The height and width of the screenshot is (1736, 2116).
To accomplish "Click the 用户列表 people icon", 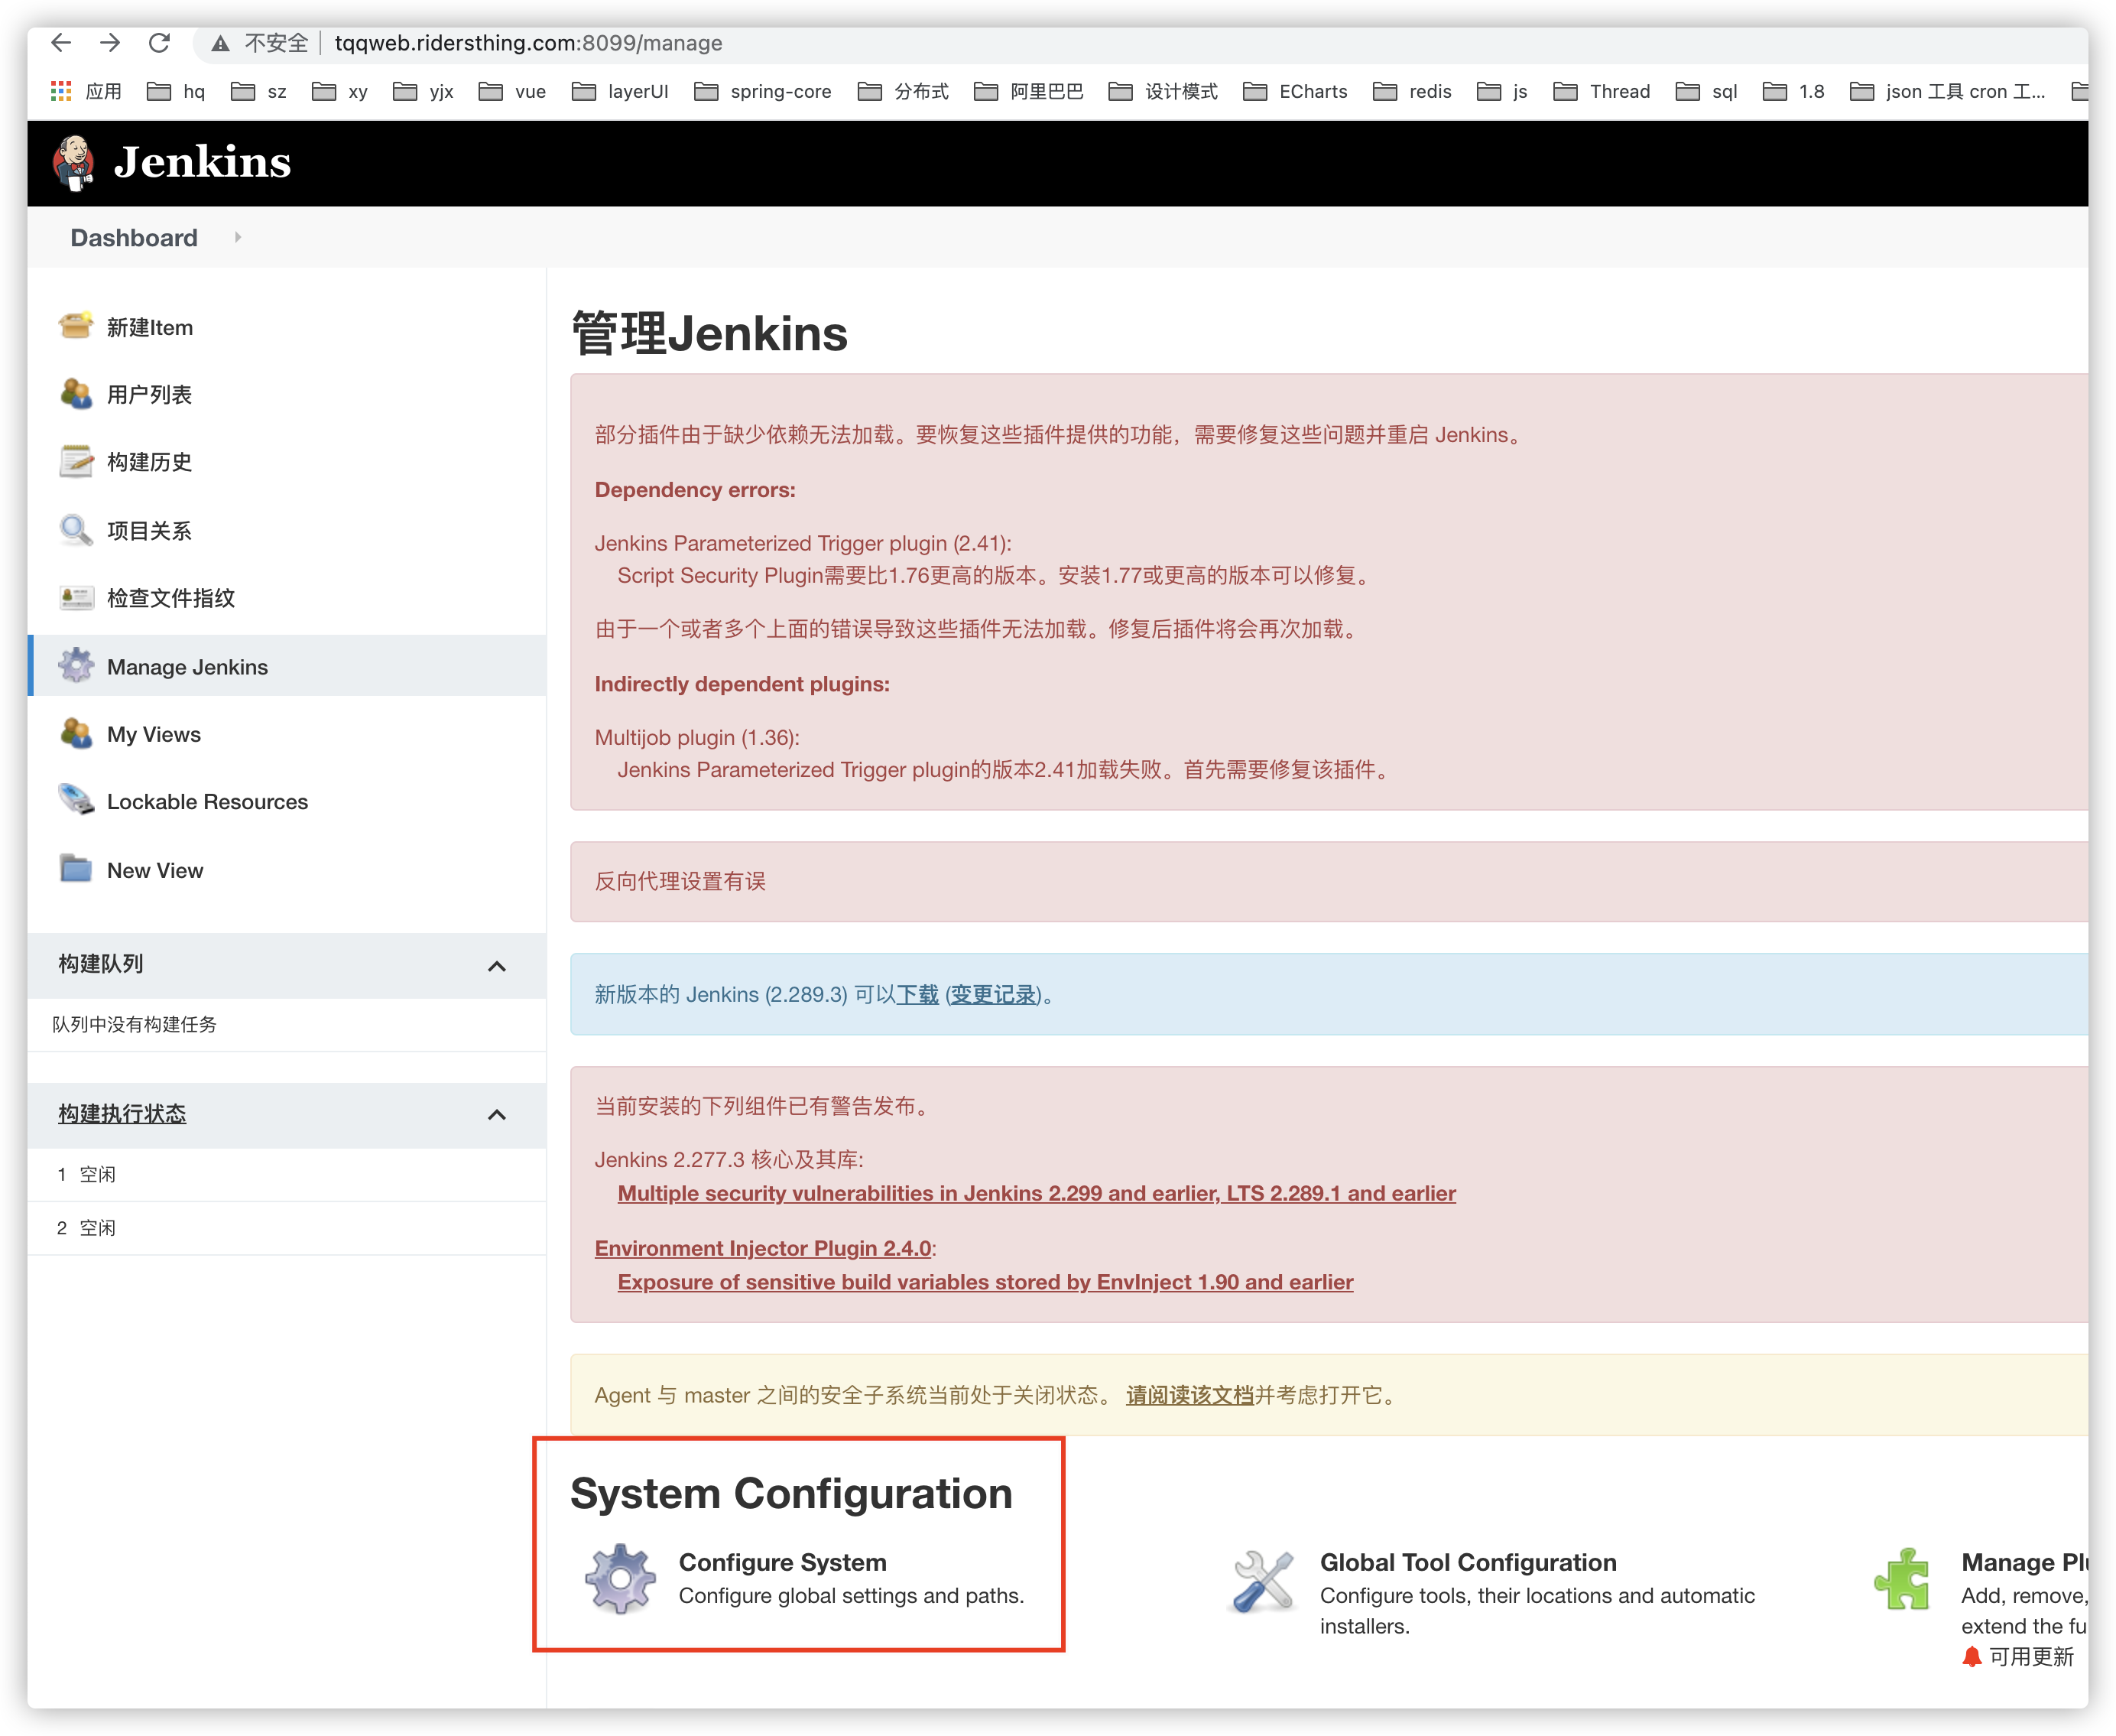I will click(76, 394).
